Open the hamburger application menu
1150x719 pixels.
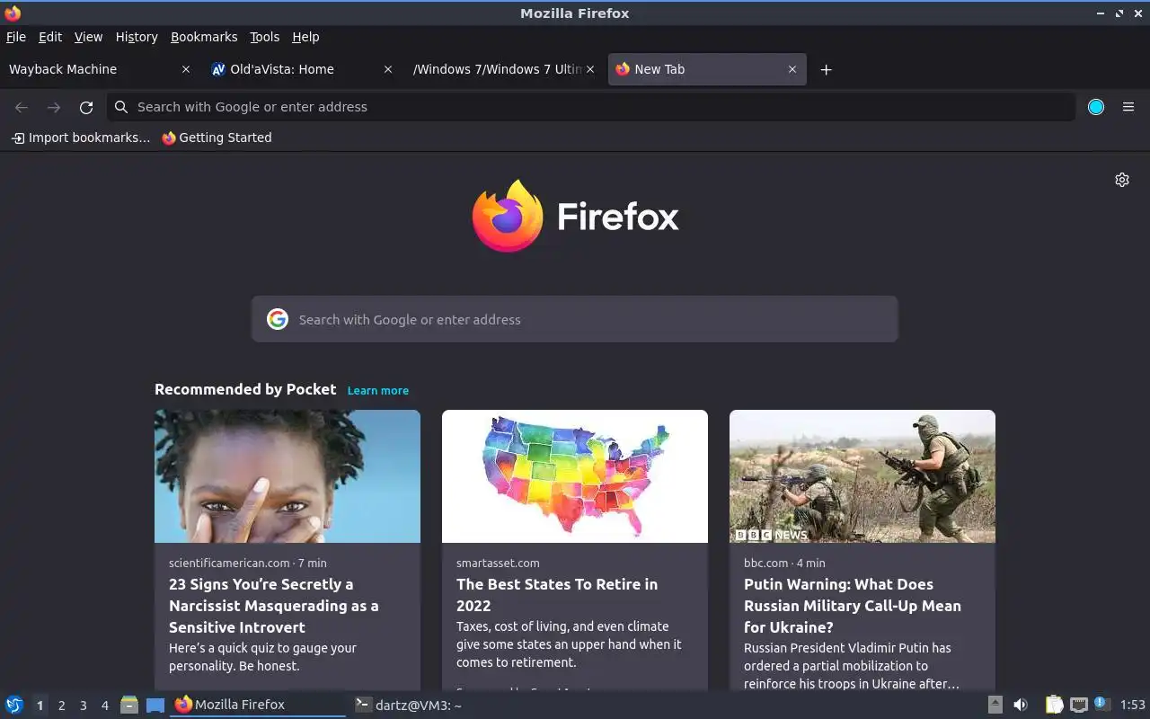tap(1128, 107)
